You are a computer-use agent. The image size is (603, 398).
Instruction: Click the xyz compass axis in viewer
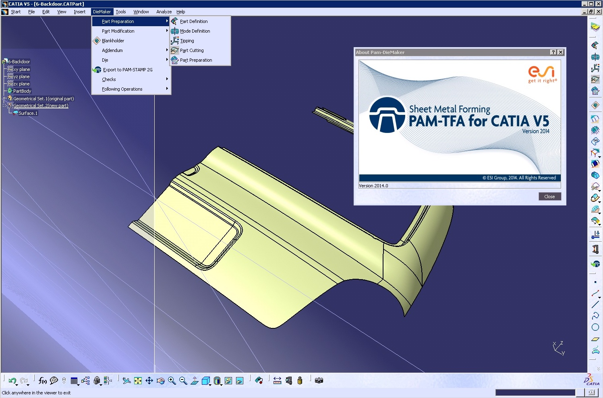(559, 348)
